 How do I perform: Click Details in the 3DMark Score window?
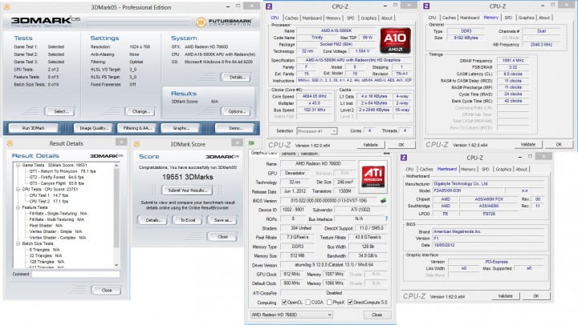pos(153,220)
